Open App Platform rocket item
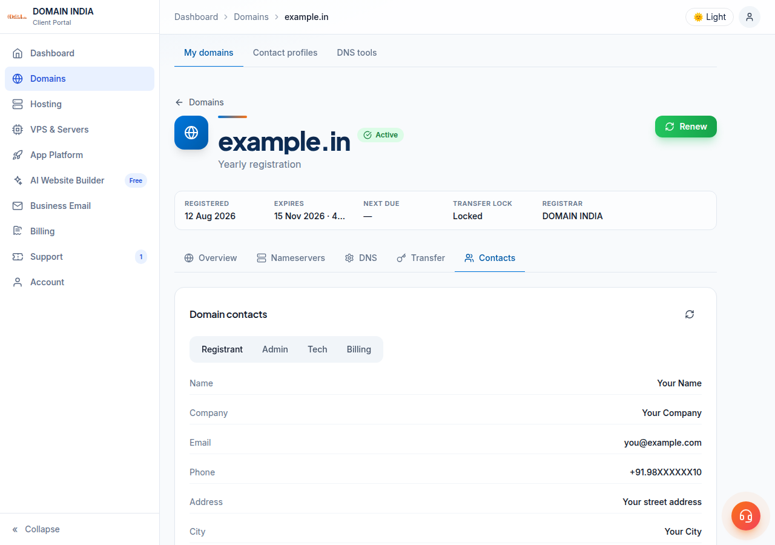This screenshot has width=775, height=545. tap(79, 155)
